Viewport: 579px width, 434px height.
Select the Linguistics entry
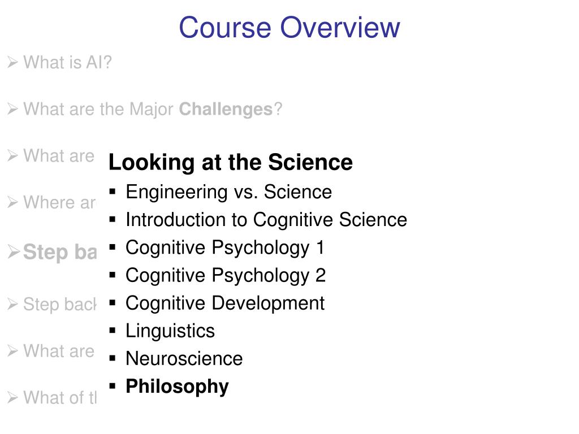click(x=170, y=331)
